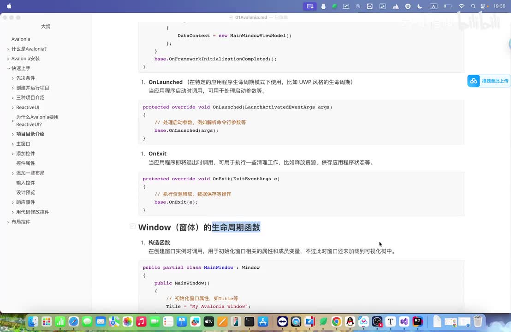Viewport: 511px width, 332px height.
Task: Click the OnExit list item title
Action: point(157,154)
